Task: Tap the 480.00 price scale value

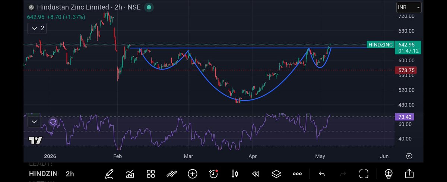Action: [406, 105]
